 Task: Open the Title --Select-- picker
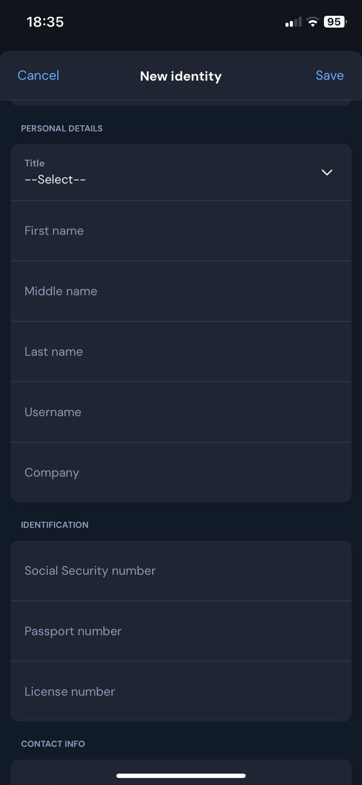(55, 180)
